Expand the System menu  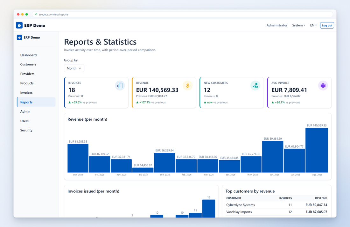(299, 25)
